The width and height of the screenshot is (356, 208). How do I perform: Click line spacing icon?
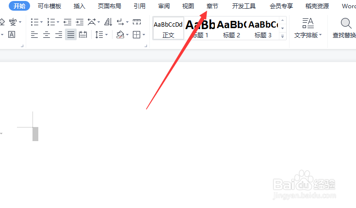click(99, 35)
